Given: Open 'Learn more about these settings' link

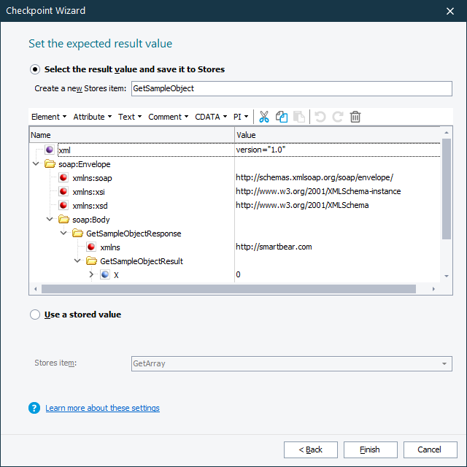Looking at the screenshot, I should click(102, 408).
